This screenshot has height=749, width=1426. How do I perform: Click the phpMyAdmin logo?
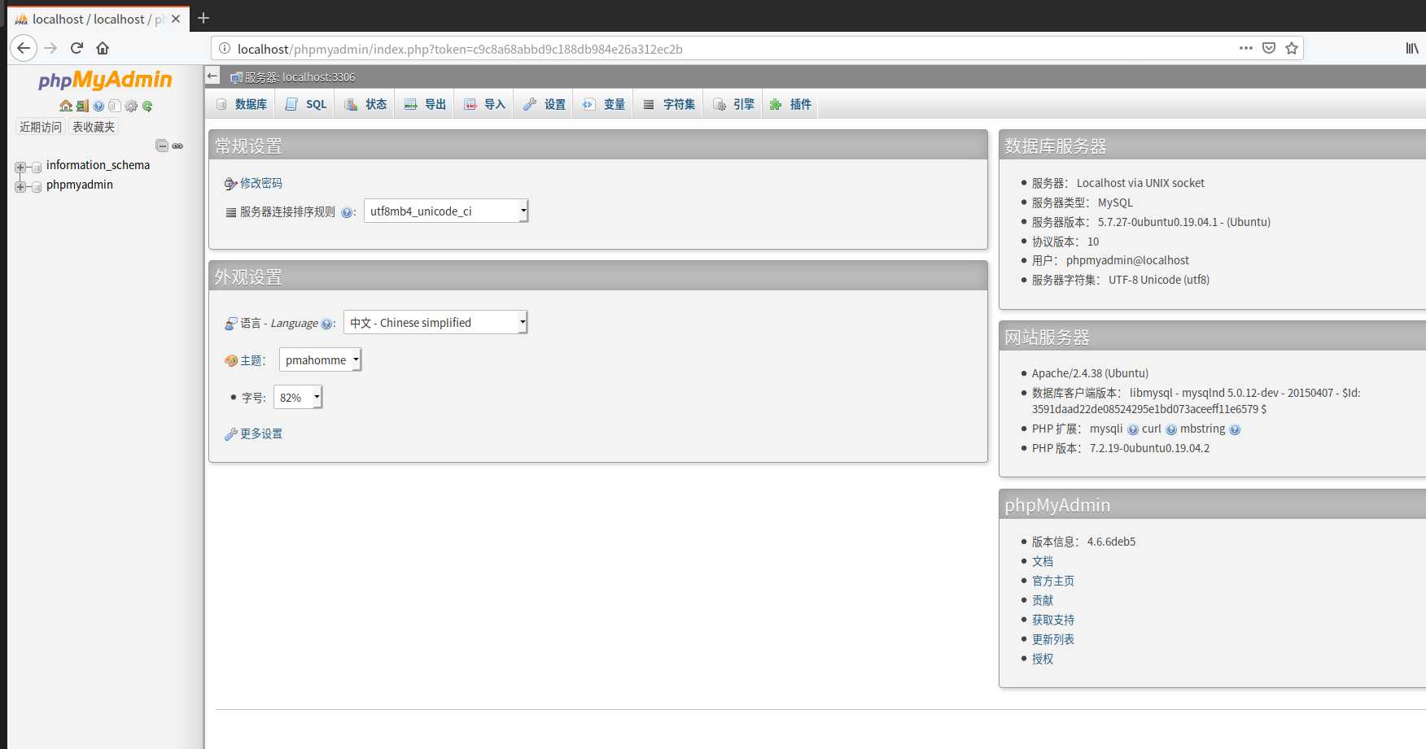[x=105, y=80]
